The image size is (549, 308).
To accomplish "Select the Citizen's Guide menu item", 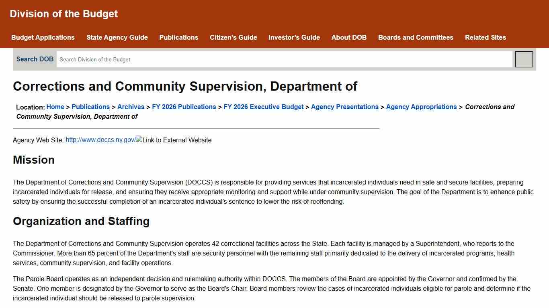I will (233, 37).
